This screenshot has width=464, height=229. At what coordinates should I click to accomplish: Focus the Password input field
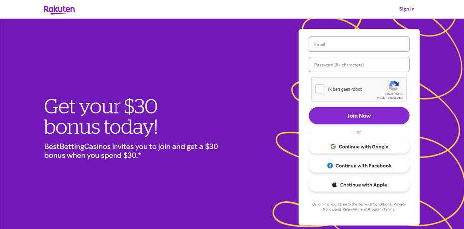tap(359, 65)
